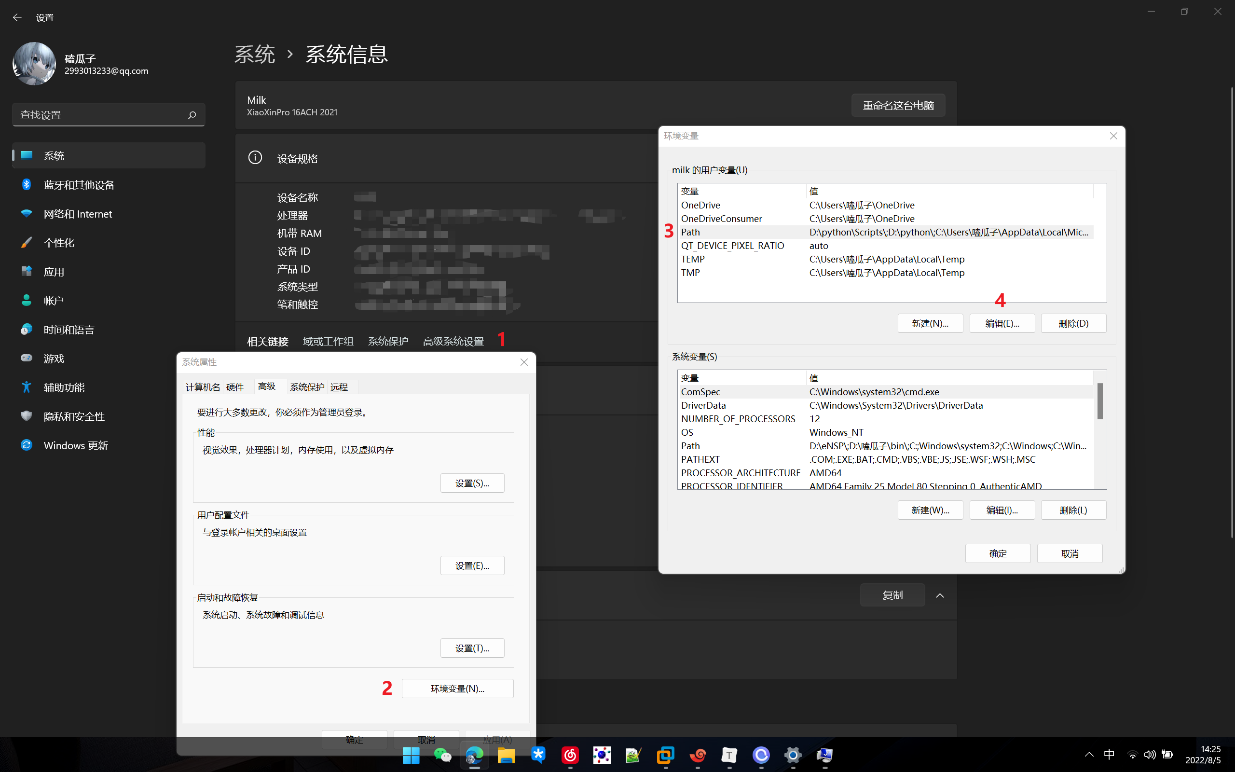Show hidden system tray icons
1235x772 pixels.
click(x=1088, y=755)
